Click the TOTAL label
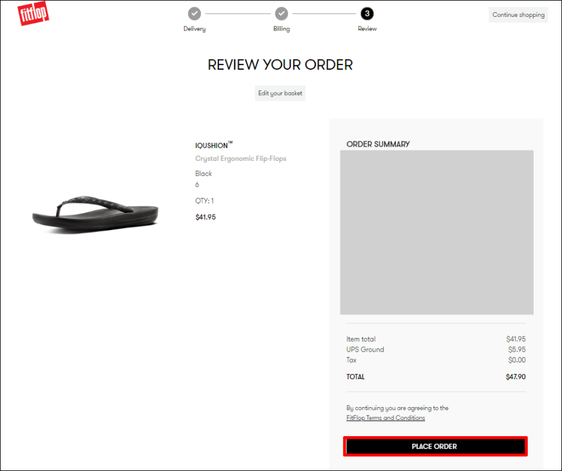This screenshot has height=471, width=562. tap(355, 377)
